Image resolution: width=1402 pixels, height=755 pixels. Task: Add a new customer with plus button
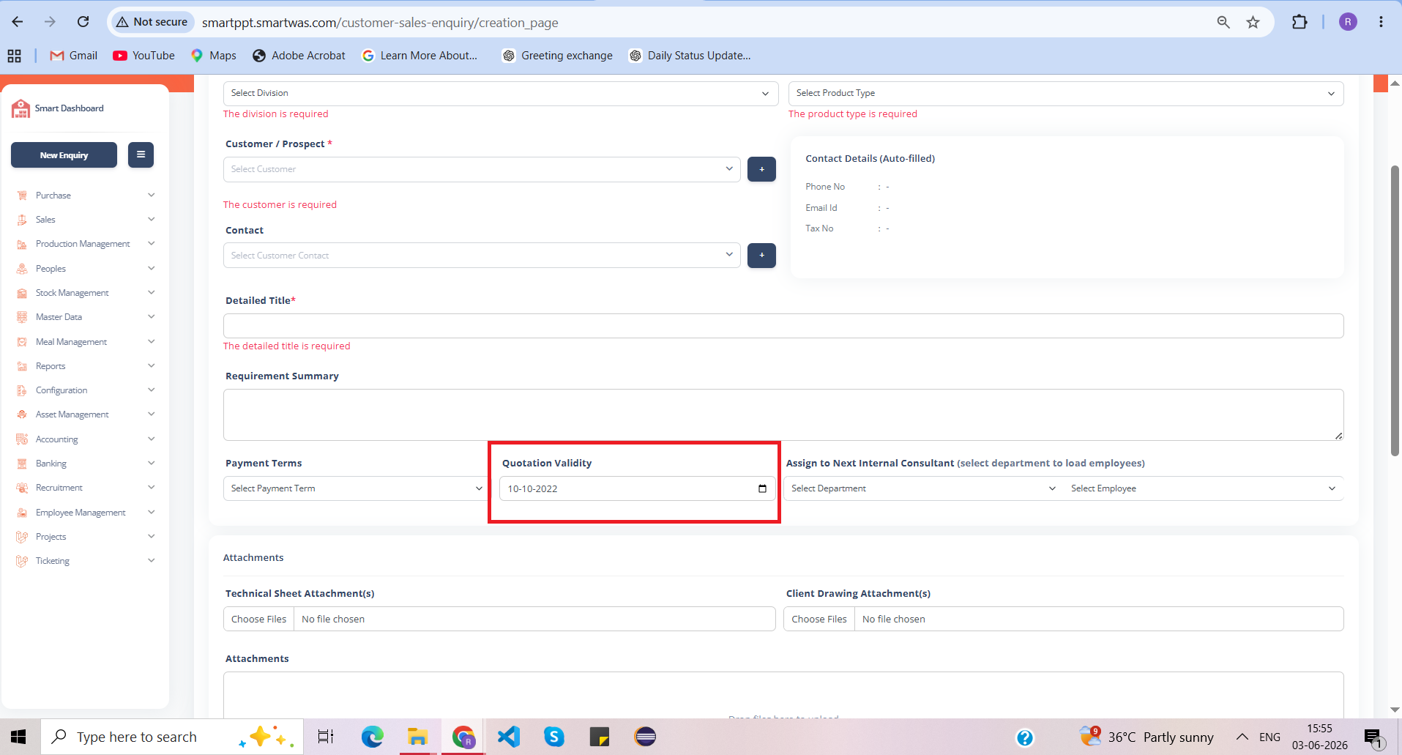pos(761,169)
